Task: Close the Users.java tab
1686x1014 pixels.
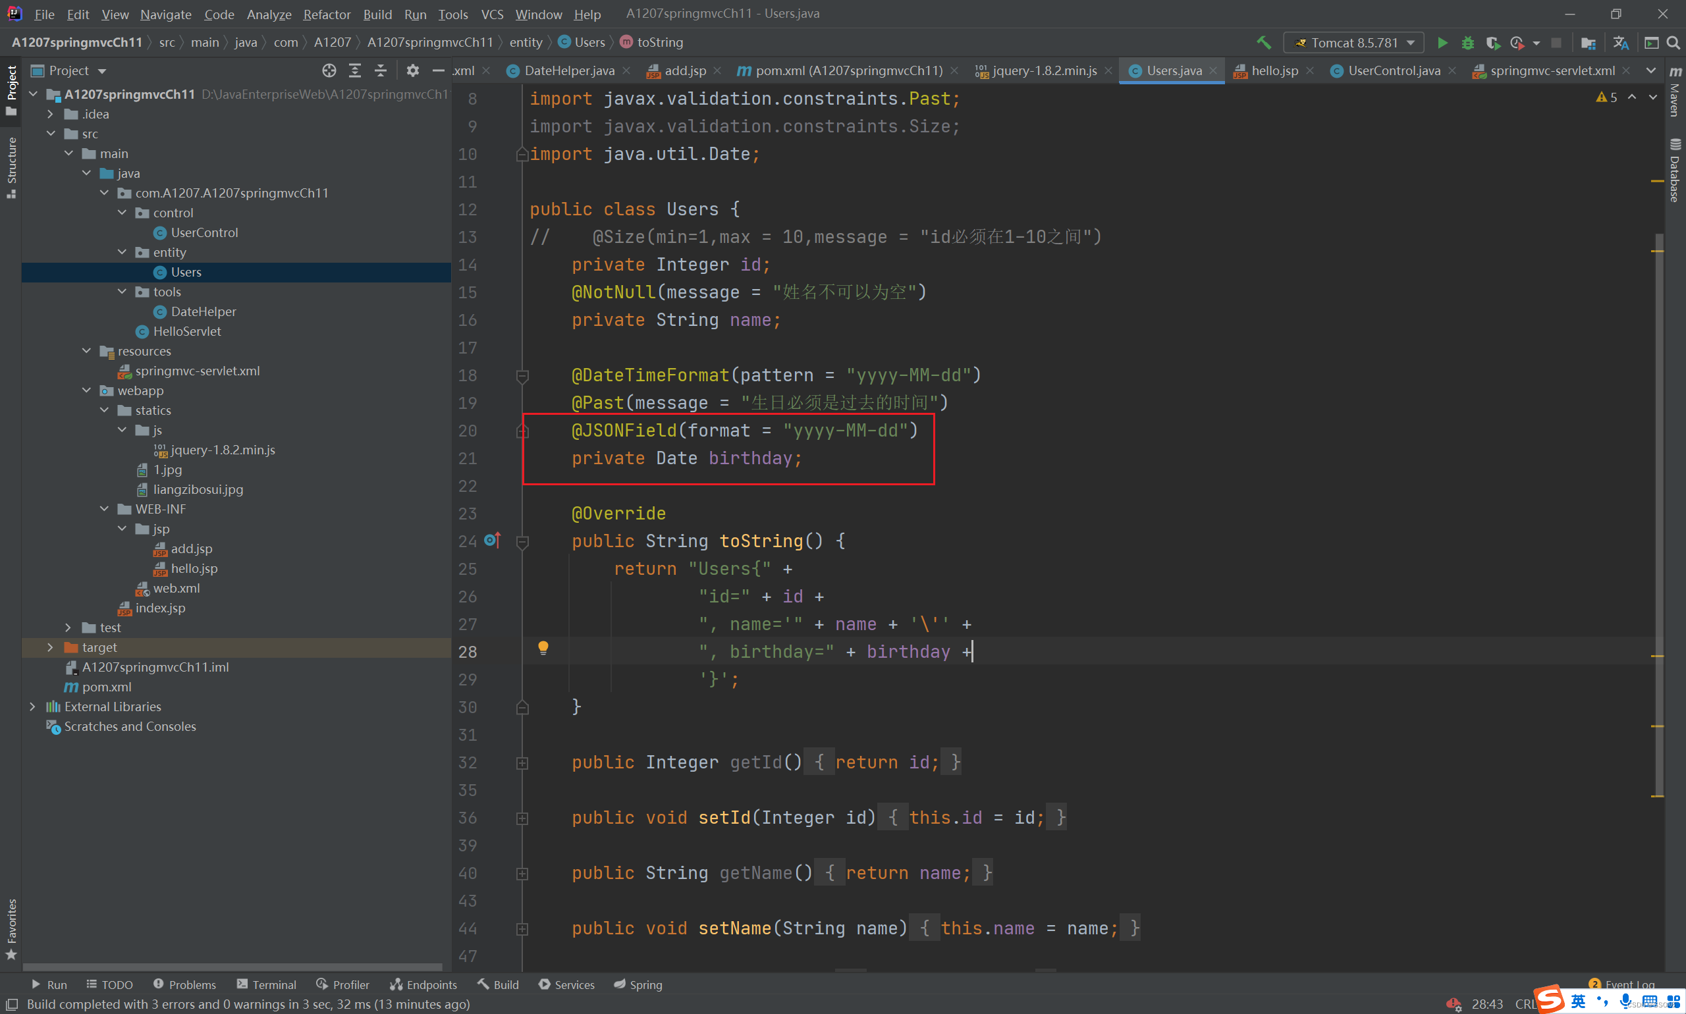Action: tap(1213, 70)
